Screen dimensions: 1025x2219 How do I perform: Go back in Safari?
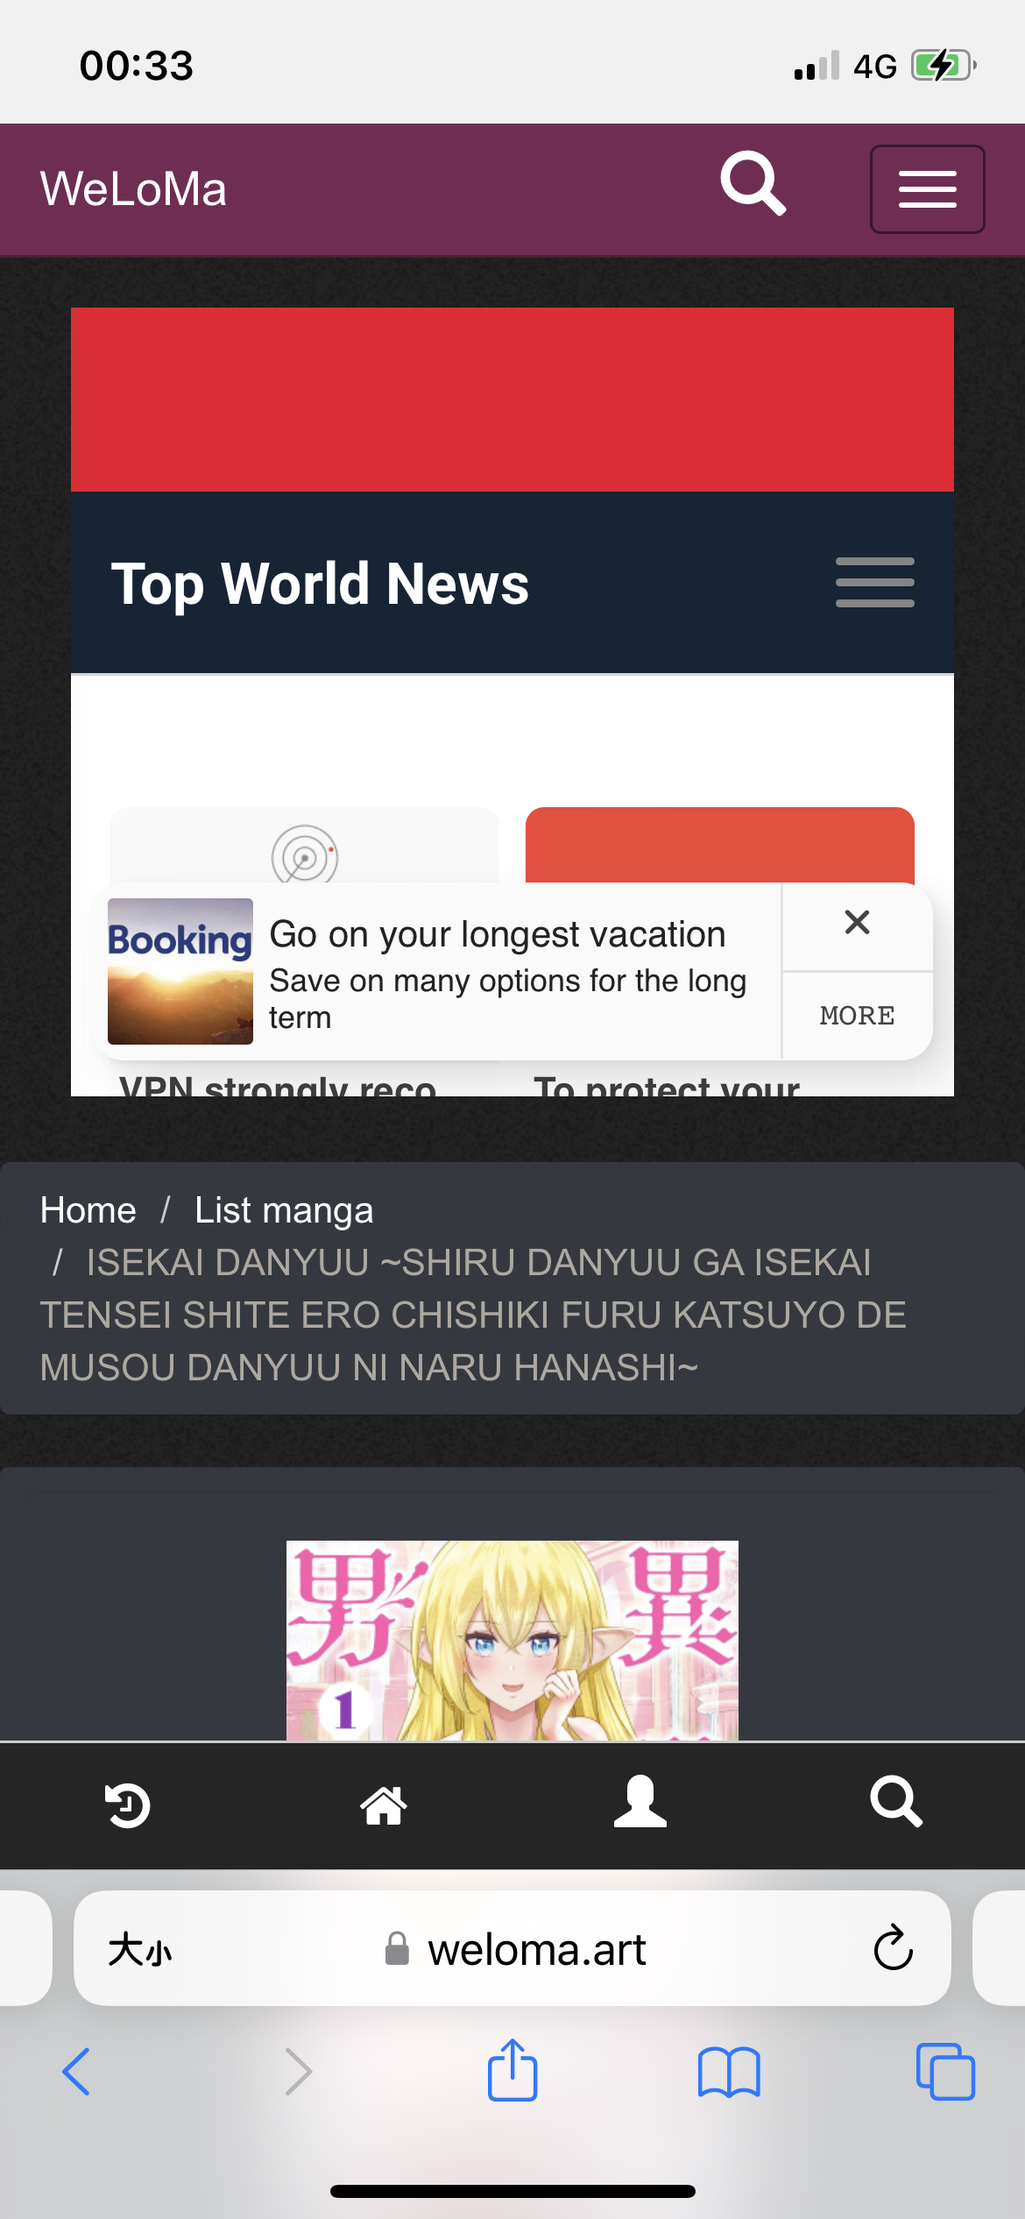tap(76, 2072)
